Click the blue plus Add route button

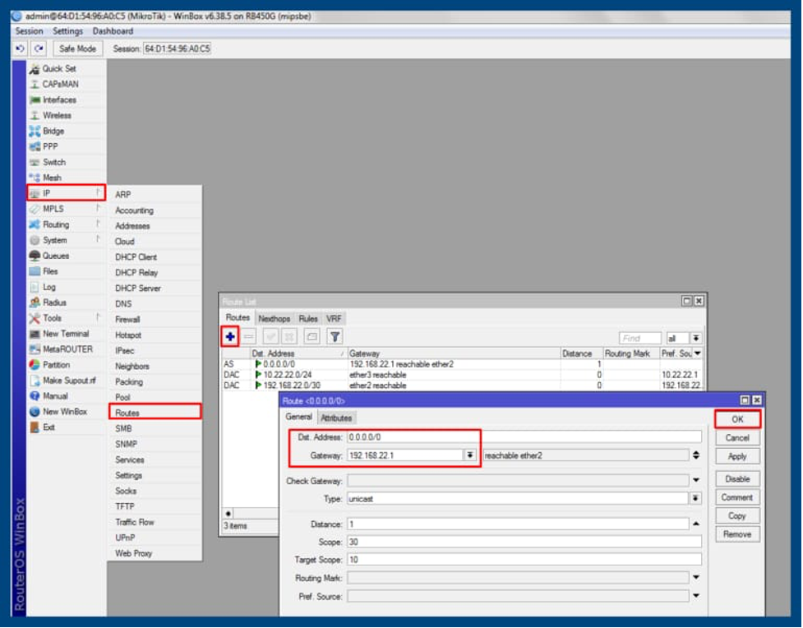[230, 337]
